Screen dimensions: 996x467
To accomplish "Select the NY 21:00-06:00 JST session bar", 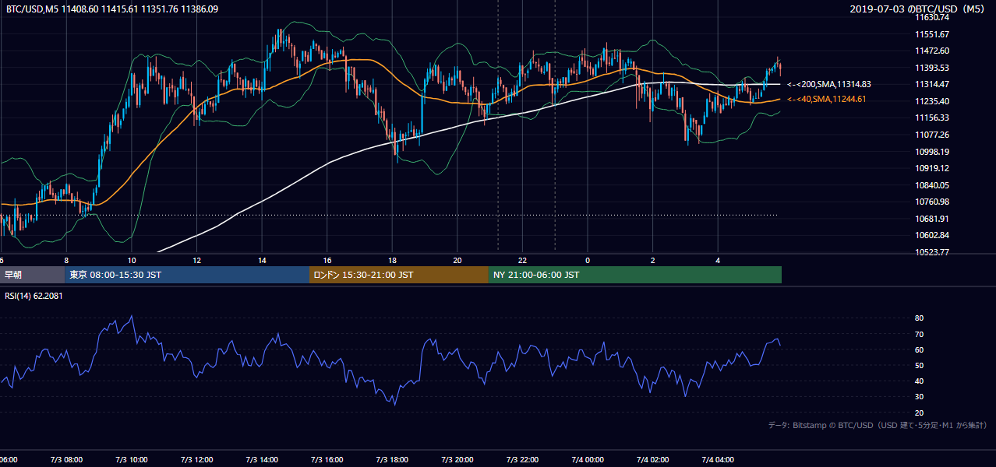I will pyautogui.click(x=635, y=275).
